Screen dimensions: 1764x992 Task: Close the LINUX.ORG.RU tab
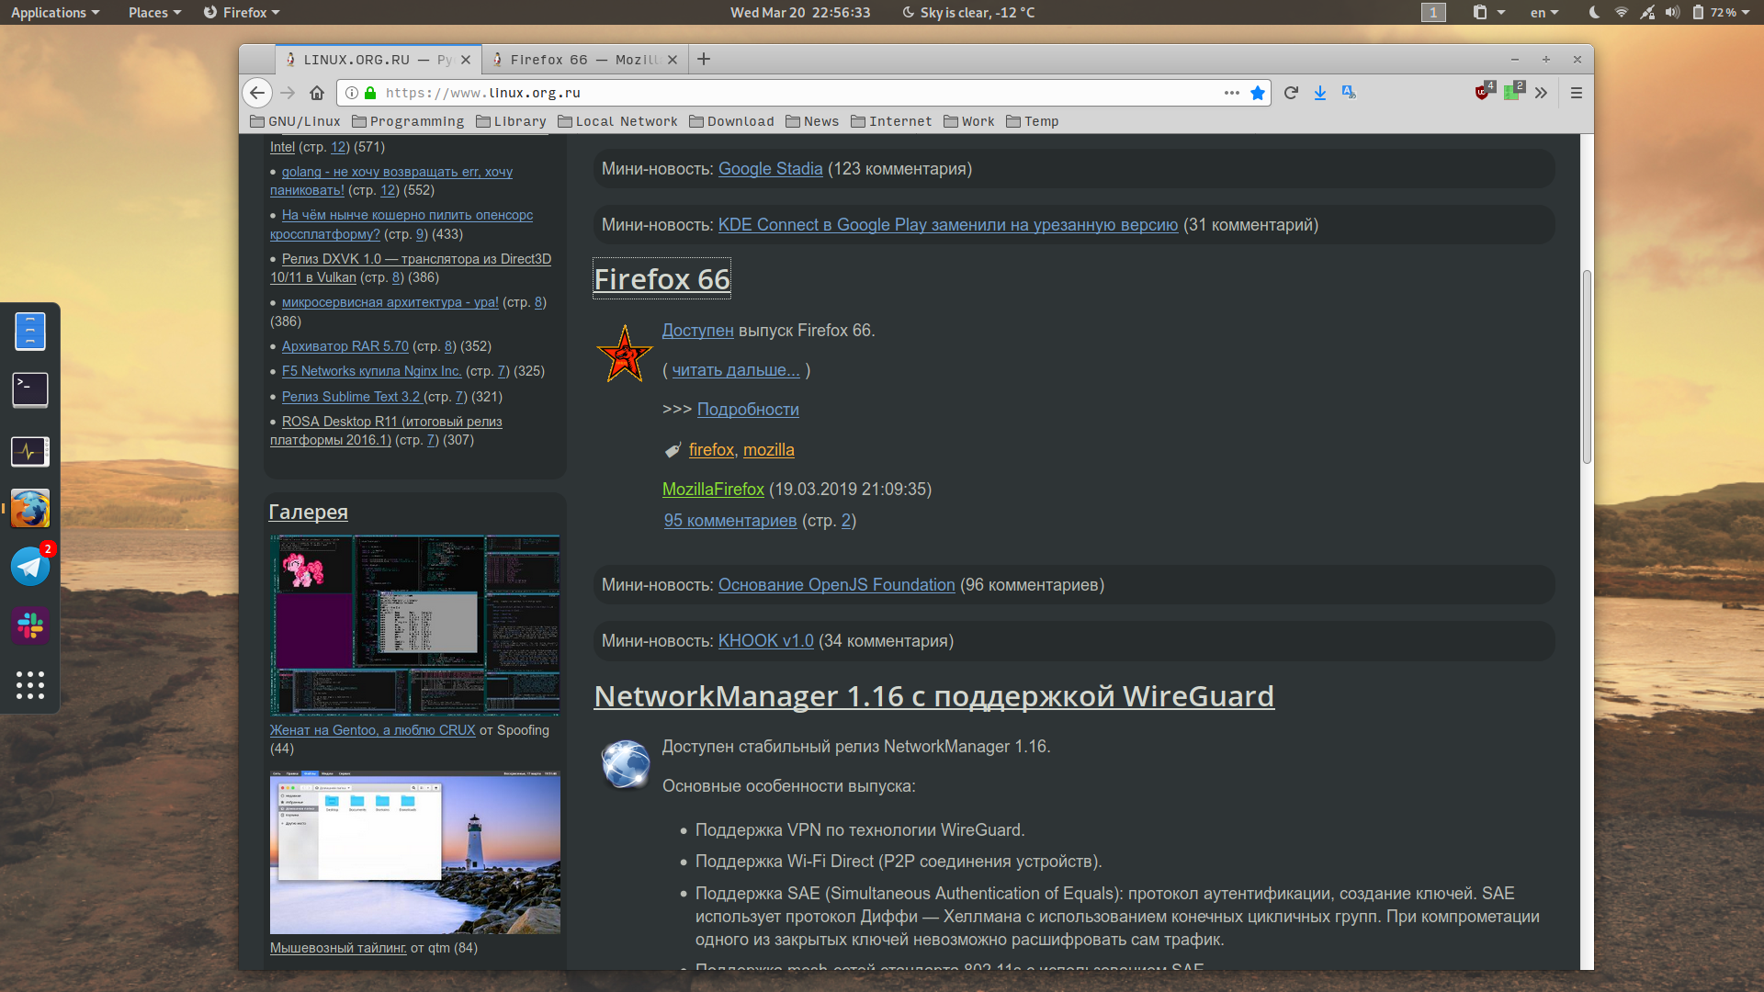tap(466, 60)
